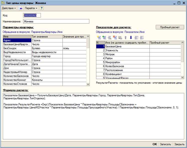Click the window icon in the title bar

pyautogui.click(x=3, y=3)
